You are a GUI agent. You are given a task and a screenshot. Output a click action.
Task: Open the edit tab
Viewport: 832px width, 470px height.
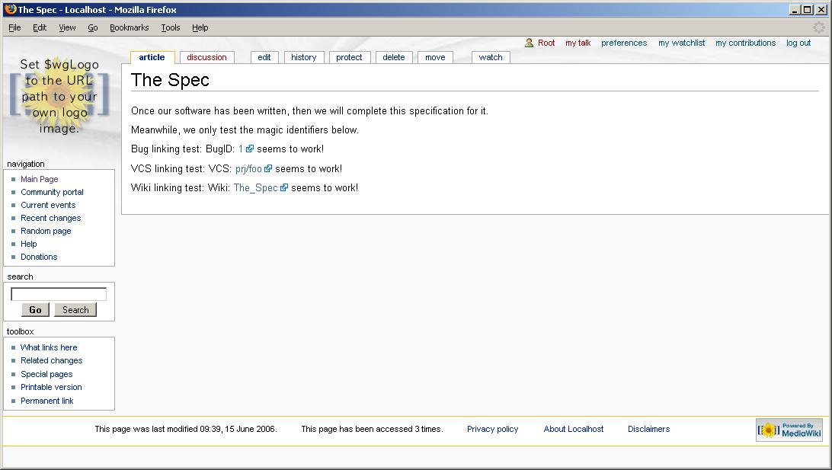pos(264,57)
